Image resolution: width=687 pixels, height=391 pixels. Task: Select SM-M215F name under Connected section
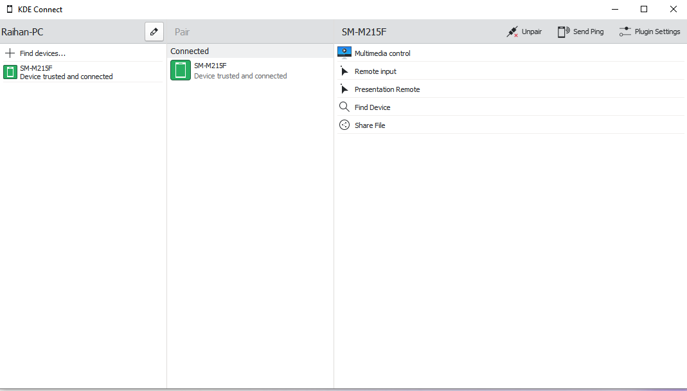tap(210, 66)
